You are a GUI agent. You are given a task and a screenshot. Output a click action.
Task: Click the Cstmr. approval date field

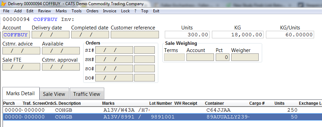[61, 67]
